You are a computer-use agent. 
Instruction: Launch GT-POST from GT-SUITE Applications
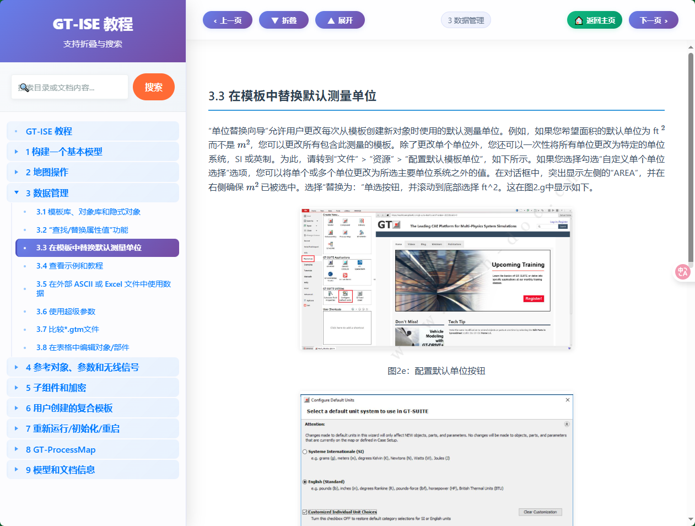(330, 264)
